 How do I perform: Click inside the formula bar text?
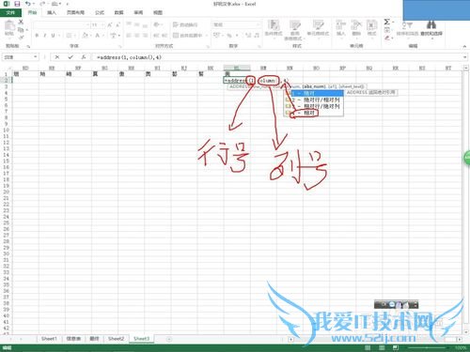click(x=129, y=57)
